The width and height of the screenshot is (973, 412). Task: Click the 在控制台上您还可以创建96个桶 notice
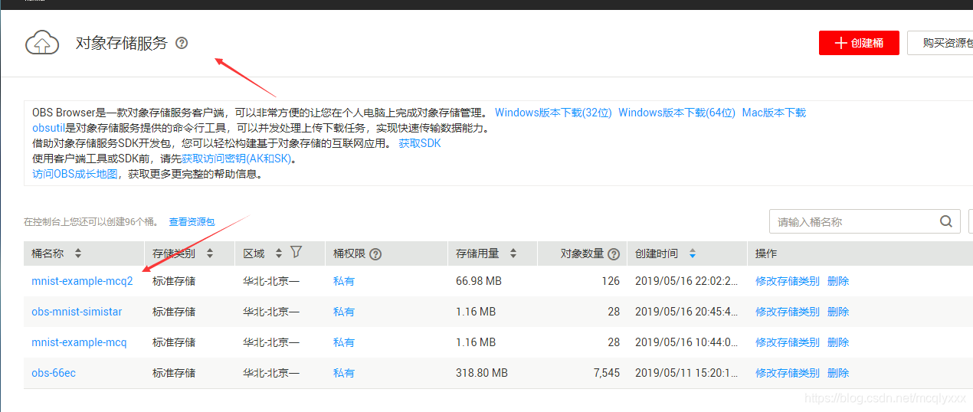click(91, 222)
